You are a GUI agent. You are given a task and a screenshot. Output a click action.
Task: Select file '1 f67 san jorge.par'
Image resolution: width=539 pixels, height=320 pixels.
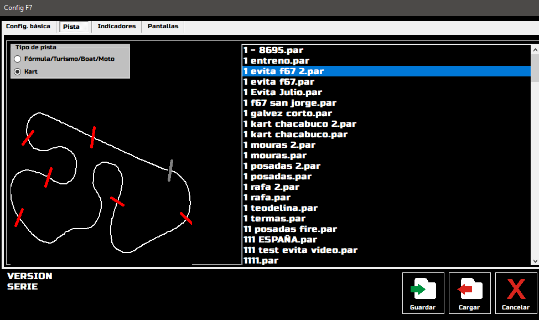point(387,103)
